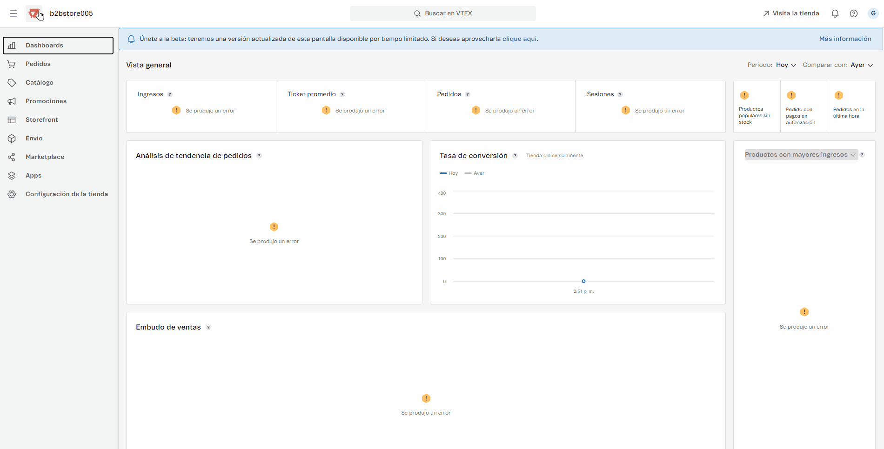
Task: Open the notifications bell
Action: [835, 13]
